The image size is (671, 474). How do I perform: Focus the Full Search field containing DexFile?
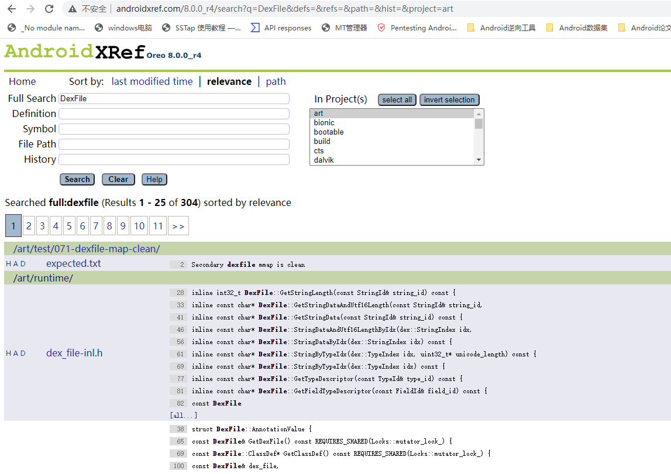pyautogui.click(x=174, y=98)
